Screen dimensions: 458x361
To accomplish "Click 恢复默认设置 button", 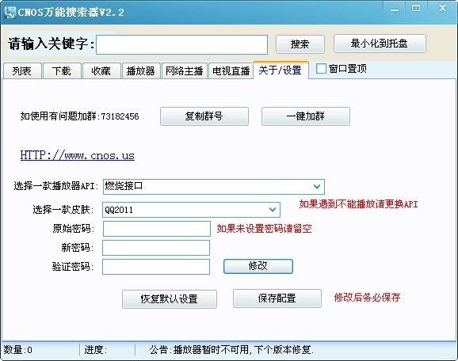I will pos(170,299).
